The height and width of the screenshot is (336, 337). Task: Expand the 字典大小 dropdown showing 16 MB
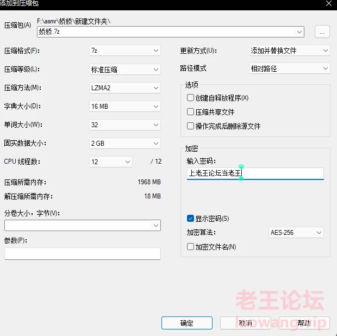tap(125, 107)
